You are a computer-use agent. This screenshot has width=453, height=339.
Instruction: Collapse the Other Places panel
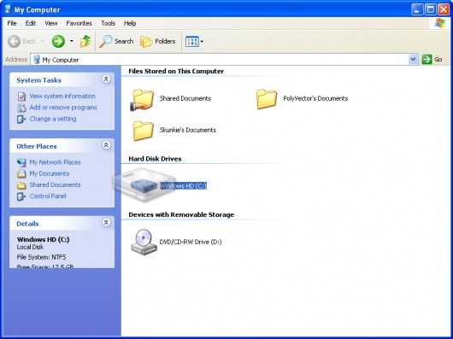coord(106,145)
